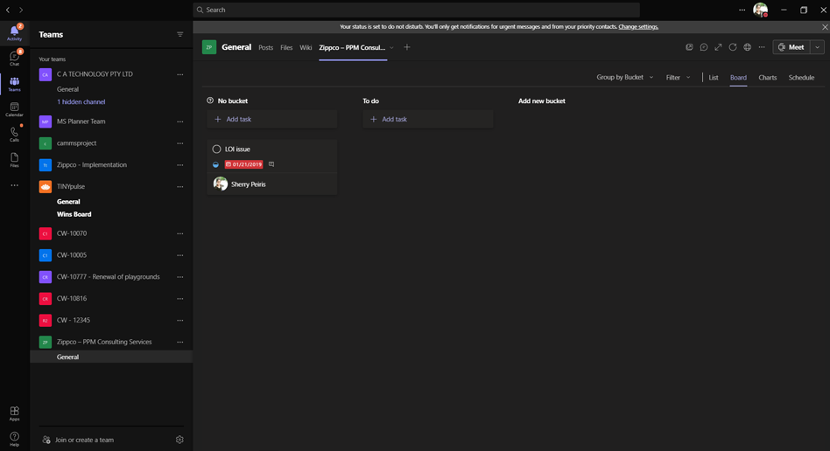This screenshot has width=830, height=451.
Task: Go back with the left arrow
Action: coord(8,10)
